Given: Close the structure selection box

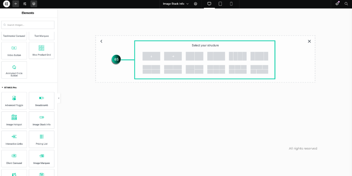Looking at the screenshot, I should pos(309,41).
